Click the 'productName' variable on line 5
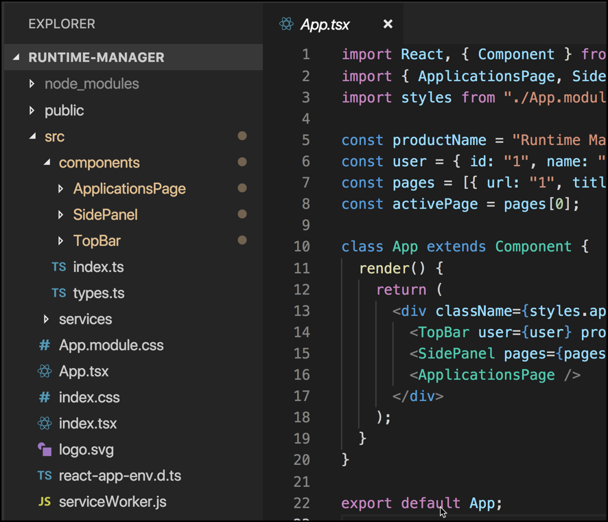 (x=439, y=140)
